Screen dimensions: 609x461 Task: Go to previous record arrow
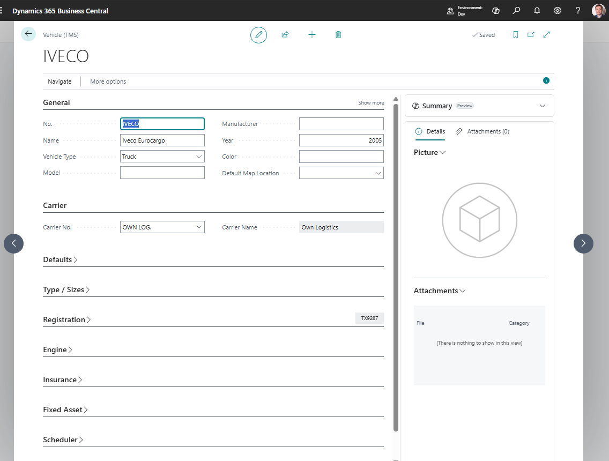coord(13,243)
